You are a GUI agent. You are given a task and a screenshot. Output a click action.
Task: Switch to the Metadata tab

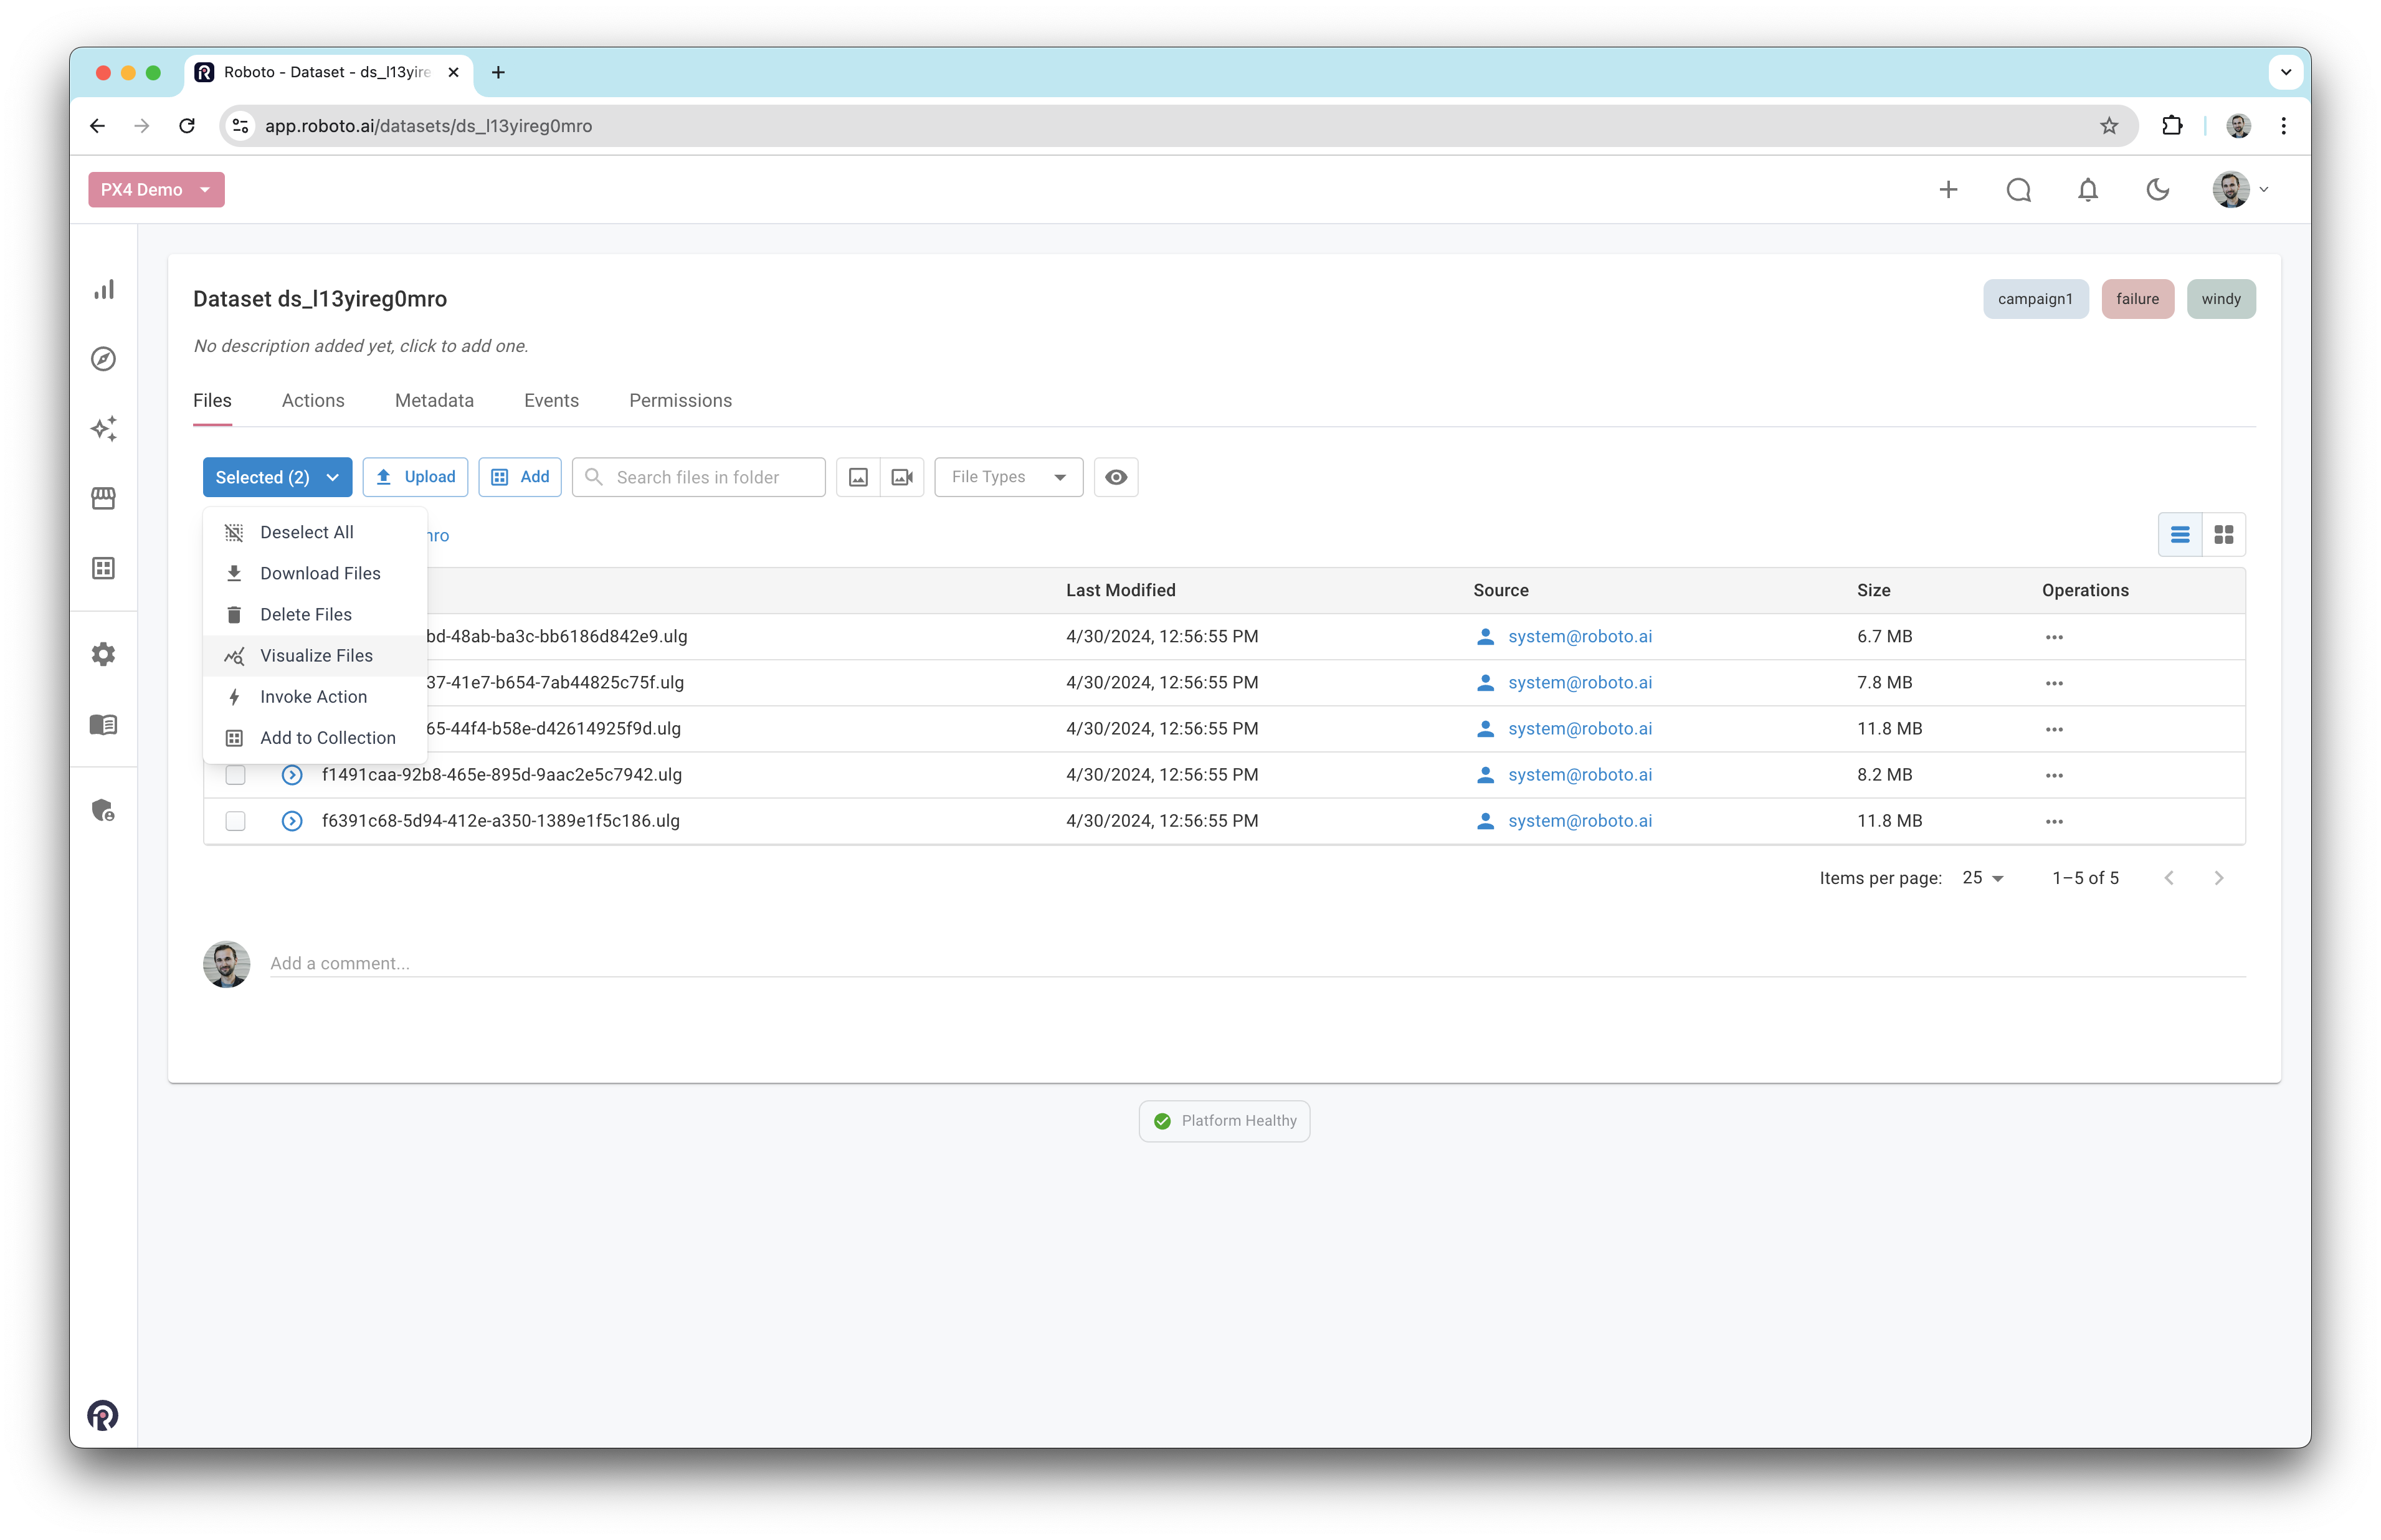(434, 401)
